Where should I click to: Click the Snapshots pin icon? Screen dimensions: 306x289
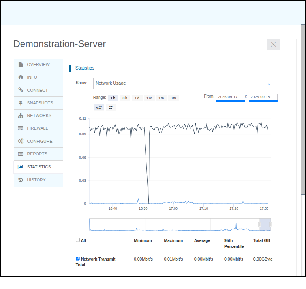(21, 103)
